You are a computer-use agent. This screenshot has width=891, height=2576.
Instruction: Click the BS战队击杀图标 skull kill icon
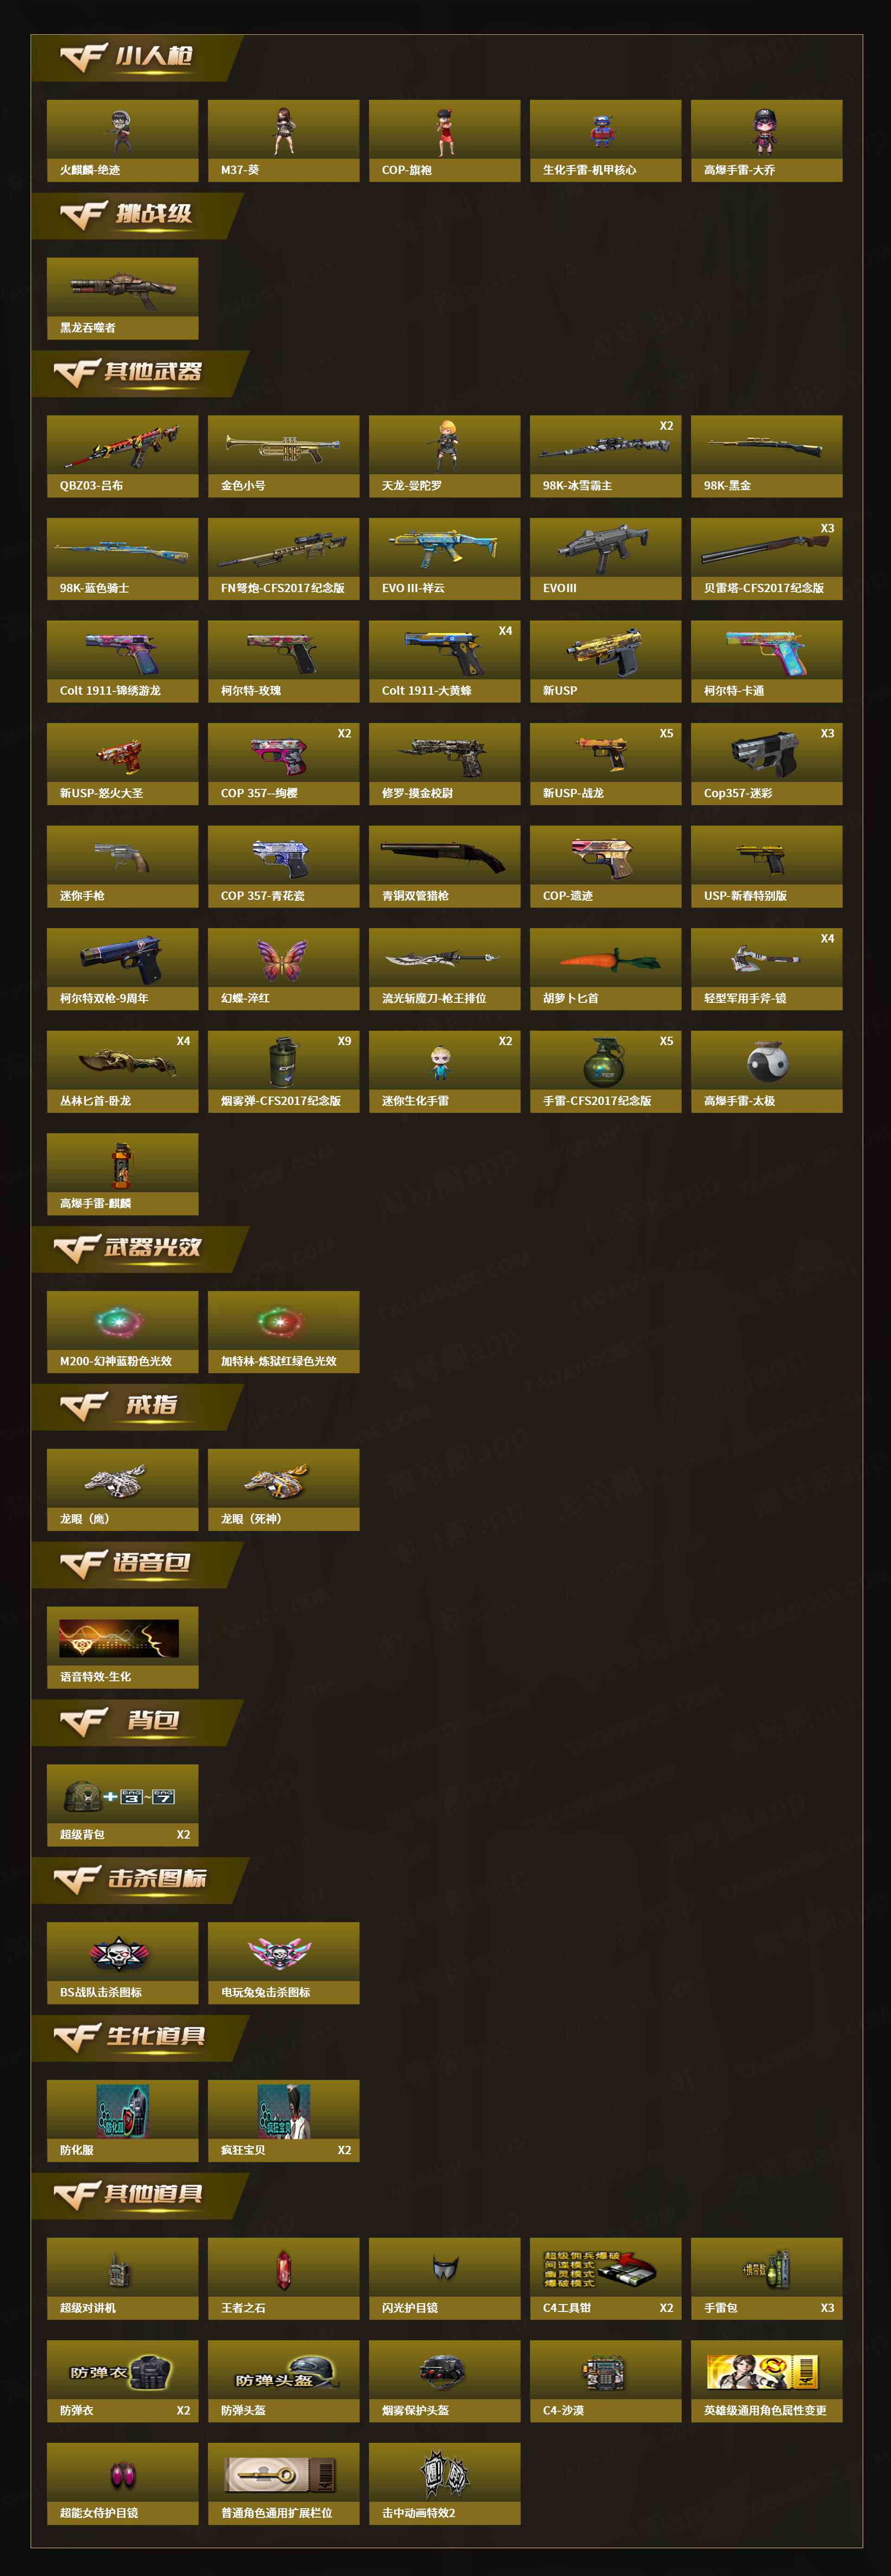(122, 1963)
